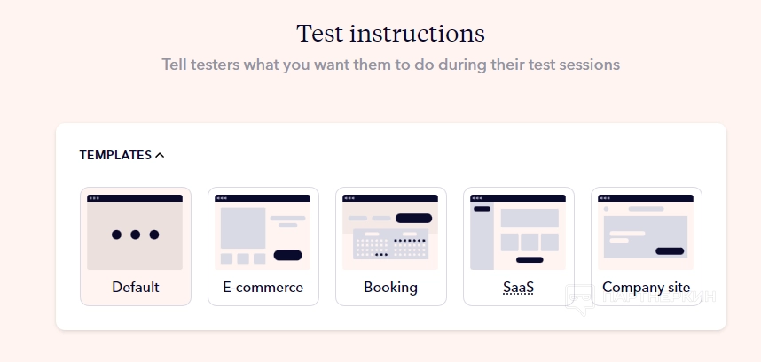
Task: Choose the E-commerce template label
Action: pyautogui.click(x=263, y=288)
